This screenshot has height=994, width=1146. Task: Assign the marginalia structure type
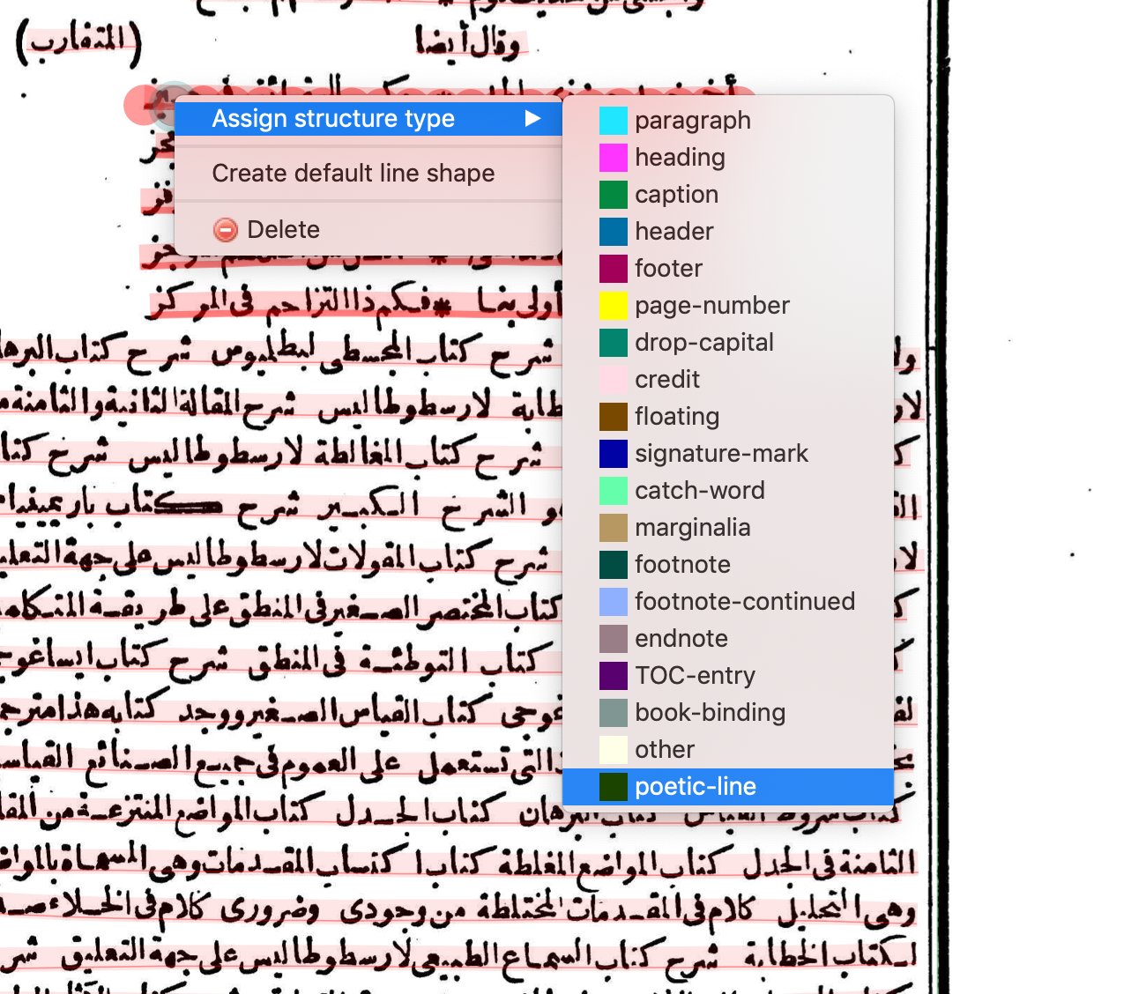pyautogui.click(x=693, y=528)
